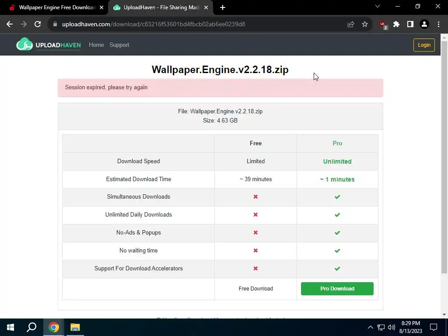Image resolution: width=448 pixels, height=336 pixels.
Task: Toggle the browser side panel icon
Action: [x=410, y=24]
